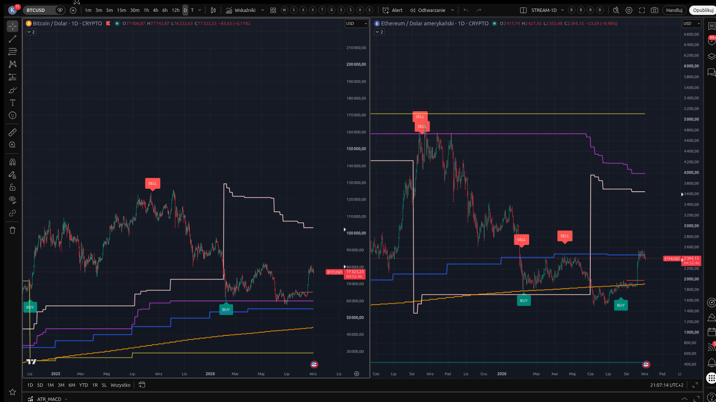The image size is (716, 402).
Task: Toggle lock all drawings
Action: [x=12, y=187]
